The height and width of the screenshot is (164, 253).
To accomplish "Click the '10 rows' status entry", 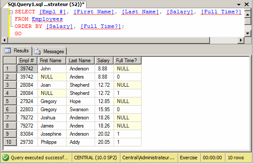I will (236, 158).
